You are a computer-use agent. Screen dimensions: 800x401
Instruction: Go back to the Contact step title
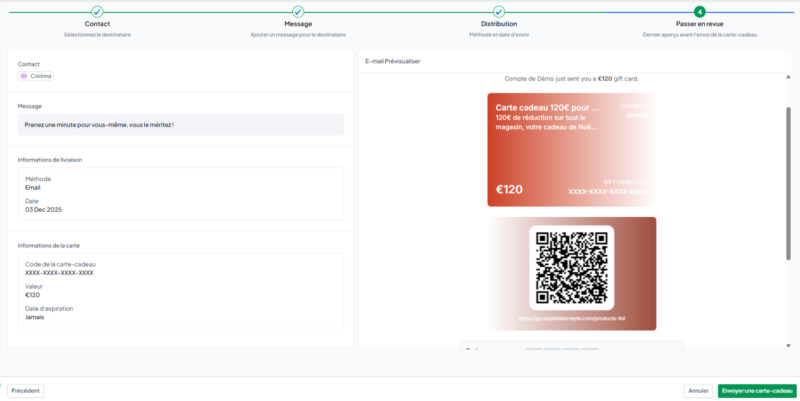97,24
